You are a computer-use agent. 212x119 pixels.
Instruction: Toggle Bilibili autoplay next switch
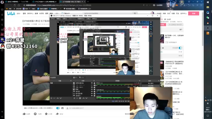(180, 48)
